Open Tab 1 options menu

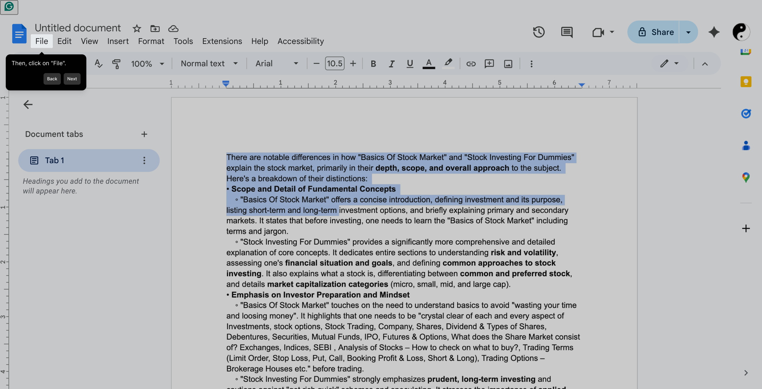(144, 160)
